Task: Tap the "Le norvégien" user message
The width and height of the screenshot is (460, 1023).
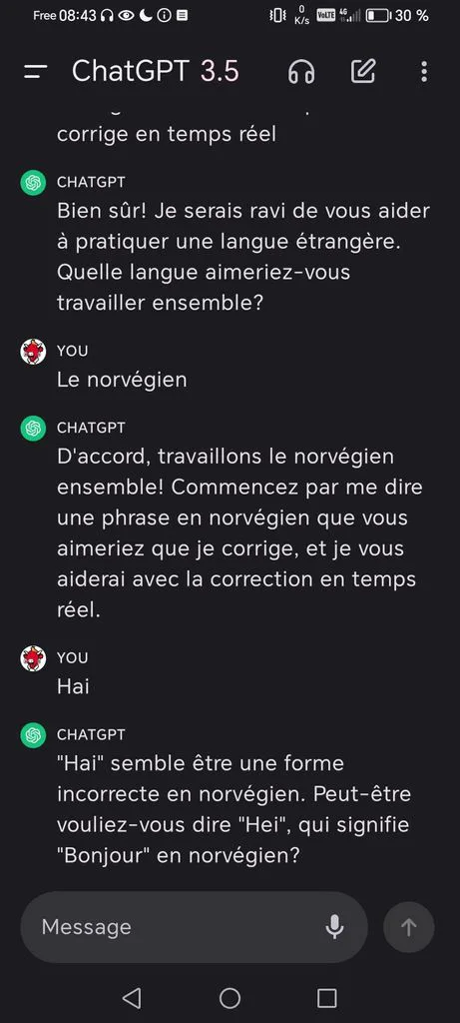Action: [x=122, y=380]
